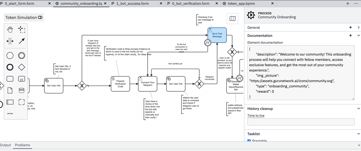Create a new tab with the plus button
Screen dimensions: 361x151
tap(348, 4)
